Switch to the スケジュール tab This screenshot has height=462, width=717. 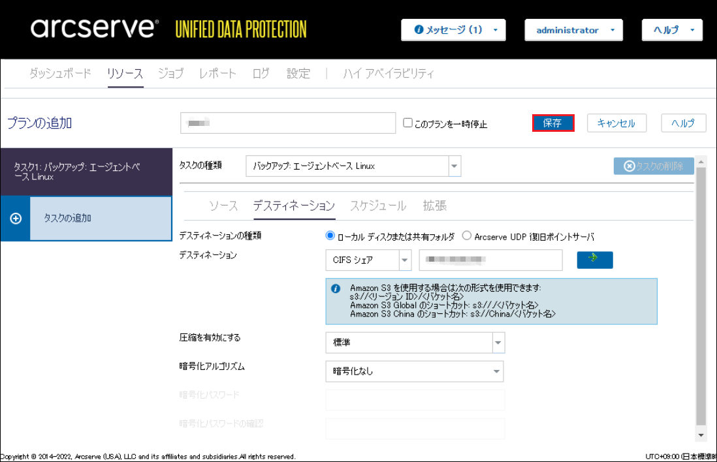pyautogui.click(x=378, y=206)
